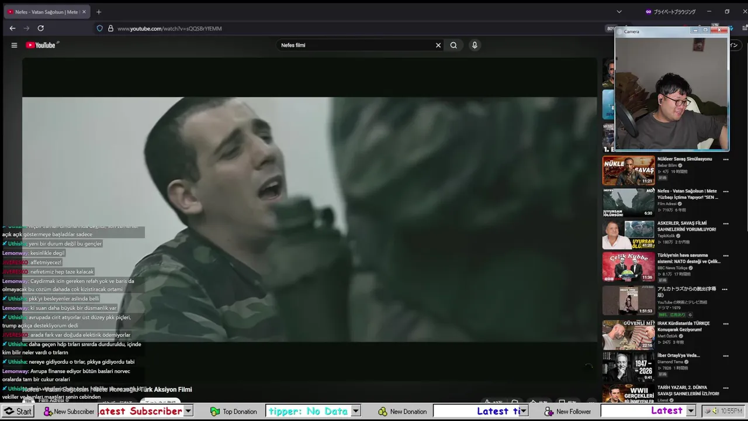
Task: Close the 'Nefes - Vatan Sağolsun' tab
Action: click(84, 12)
